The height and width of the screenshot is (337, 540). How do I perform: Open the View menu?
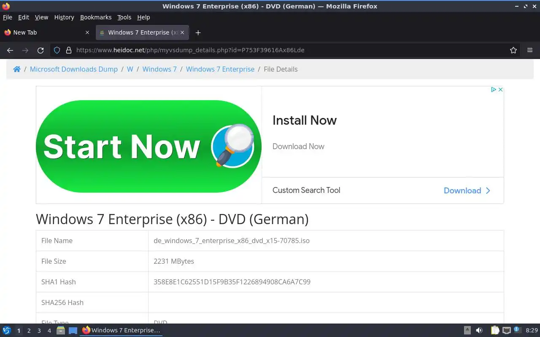pyautogui.click(x=41, y=17)
